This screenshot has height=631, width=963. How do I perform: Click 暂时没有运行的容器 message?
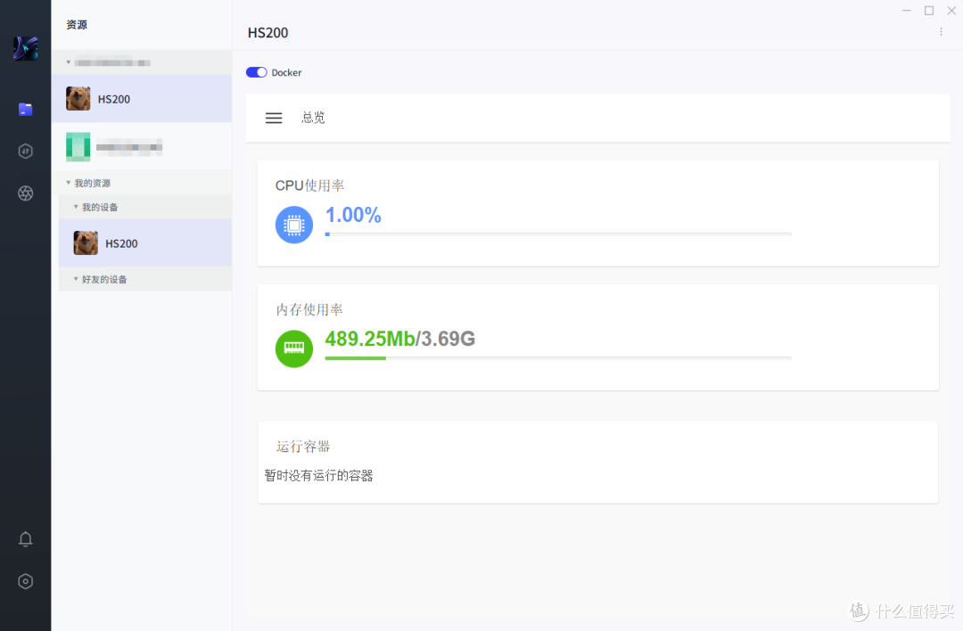tap(318, 476)
